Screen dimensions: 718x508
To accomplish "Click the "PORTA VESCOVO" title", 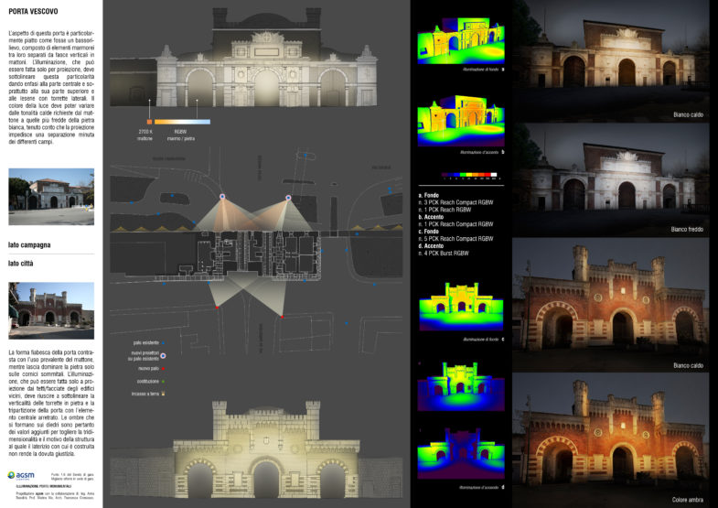I will coord(33,12).
